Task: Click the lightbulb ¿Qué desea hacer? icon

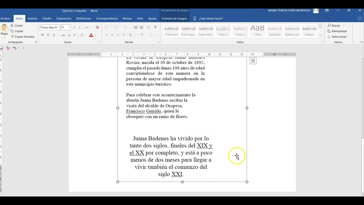Action: click(195, 19)
